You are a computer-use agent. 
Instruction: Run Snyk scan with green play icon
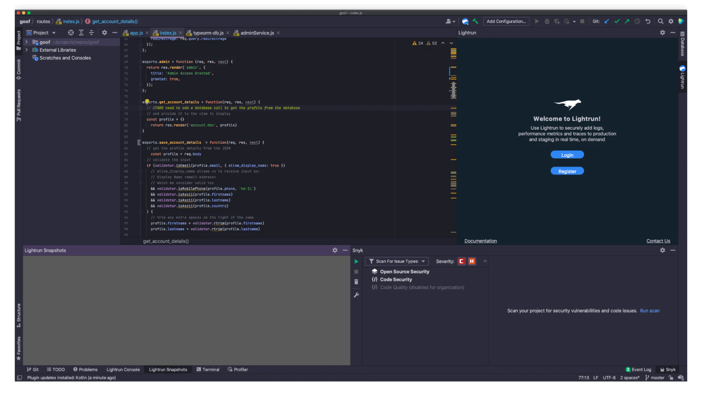[356, 261]
